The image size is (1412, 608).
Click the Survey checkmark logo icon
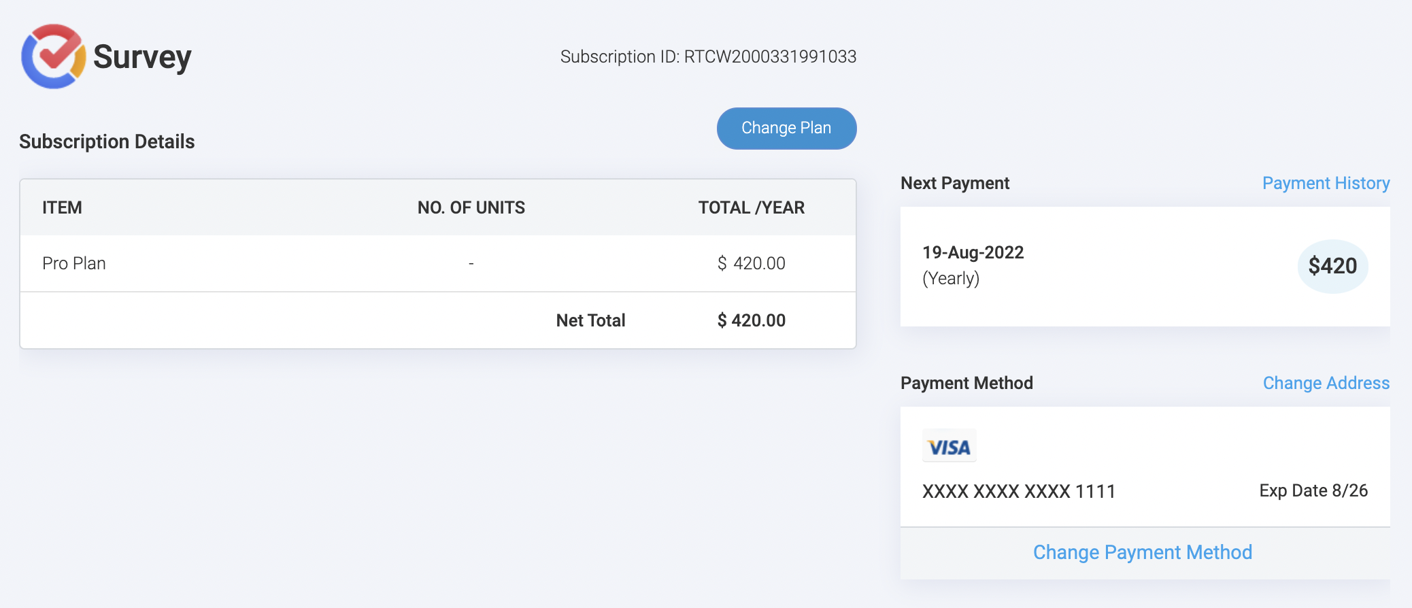point(53,56)
